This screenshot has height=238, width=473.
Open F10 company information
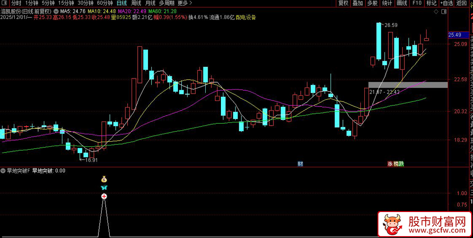417,3
